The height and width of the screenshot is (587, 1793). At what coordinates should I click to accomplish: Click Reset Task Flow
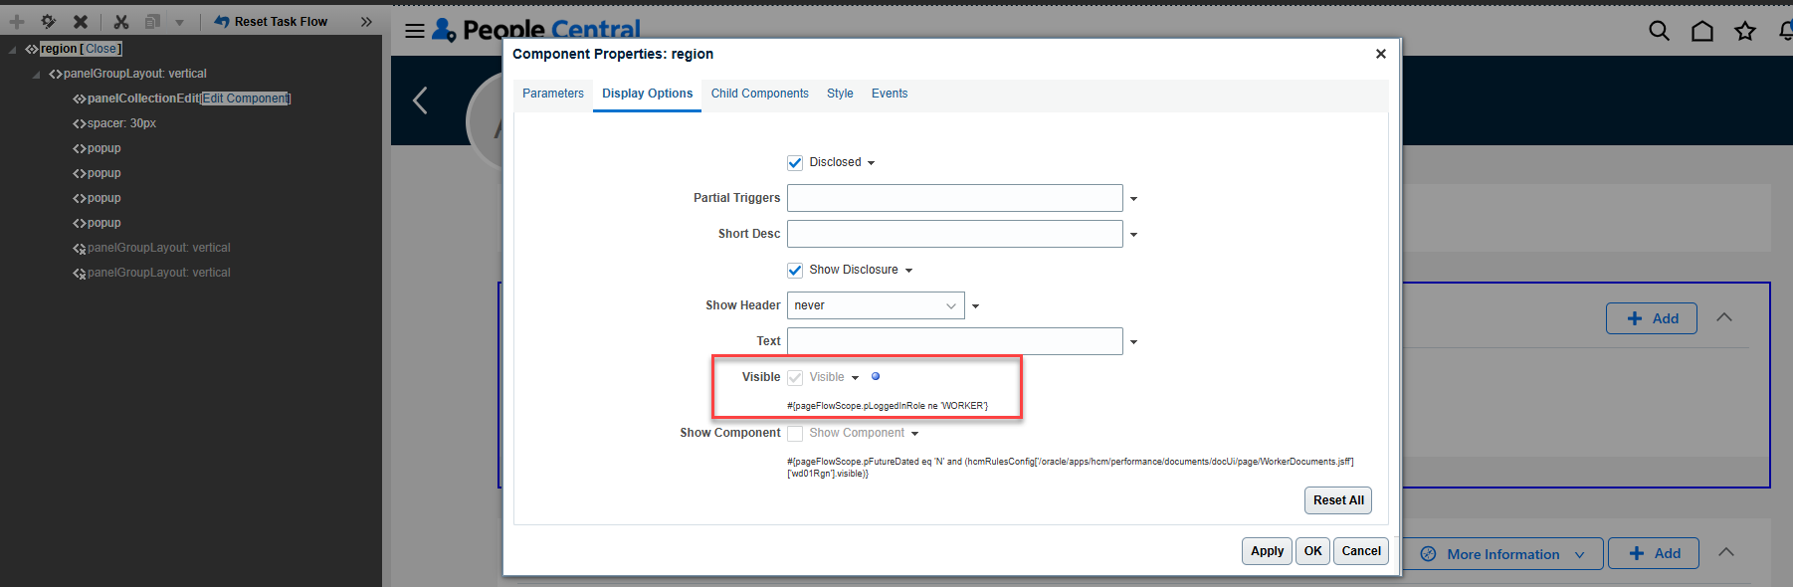(271, 21)
